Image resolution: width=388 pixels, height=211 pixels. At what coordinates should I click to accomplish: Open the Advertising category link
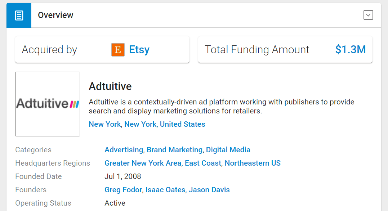124,150
